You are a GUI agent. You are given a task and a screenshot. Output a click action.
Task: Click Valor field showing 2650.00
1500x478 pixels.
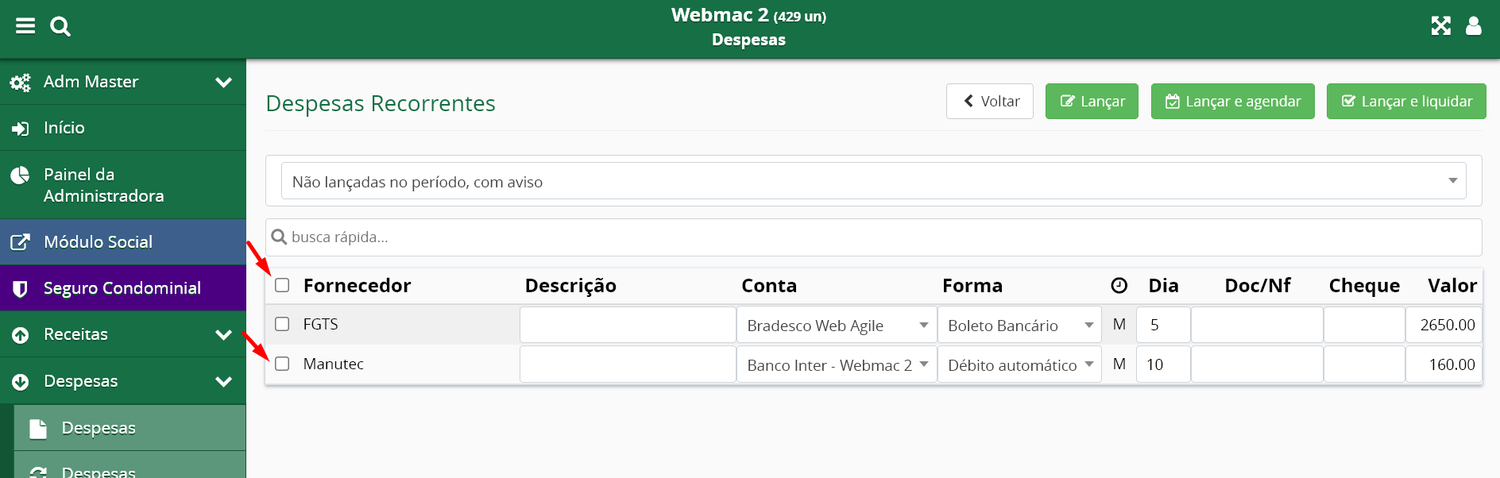(x=1444, y=325)
